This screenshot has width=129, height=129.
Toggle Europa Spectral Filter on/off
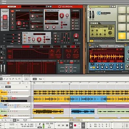pos(46,11)
